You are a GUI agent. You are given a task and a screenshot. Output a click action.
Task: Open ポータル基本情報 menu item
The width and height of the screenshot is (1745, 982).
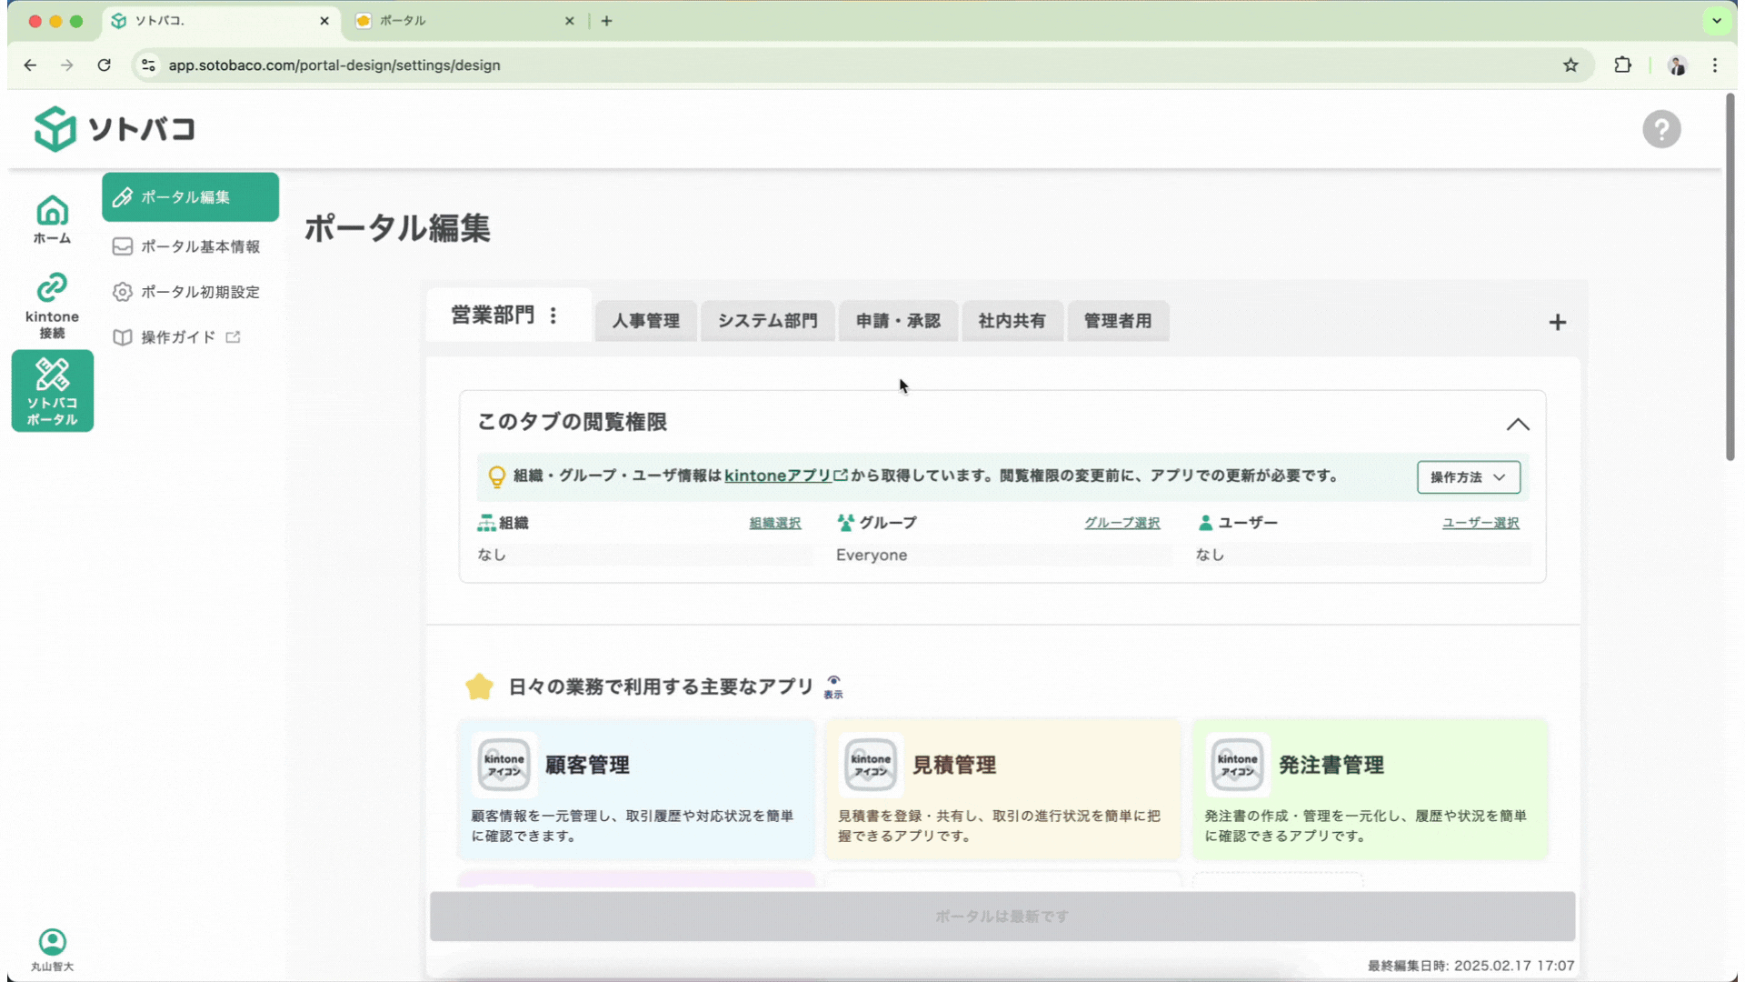[199, 246]
